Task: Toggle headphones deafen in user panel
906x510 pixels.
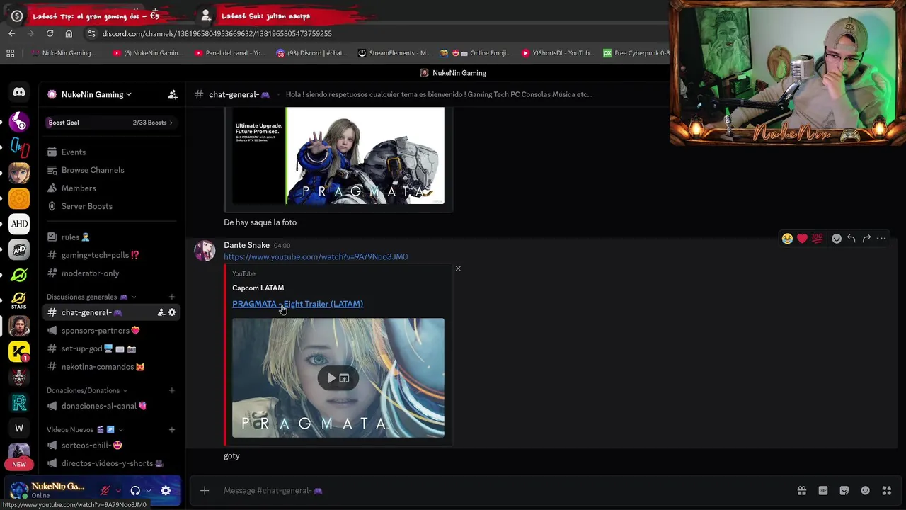Action: point(135,490)
